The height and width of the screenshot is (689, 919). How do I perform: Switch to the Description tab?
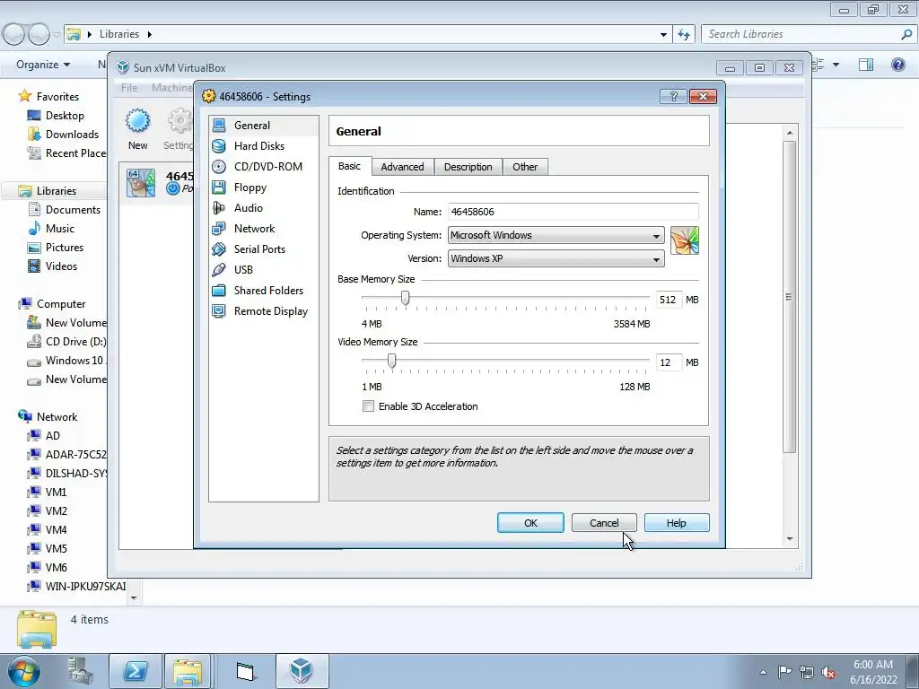click(468, 167)
